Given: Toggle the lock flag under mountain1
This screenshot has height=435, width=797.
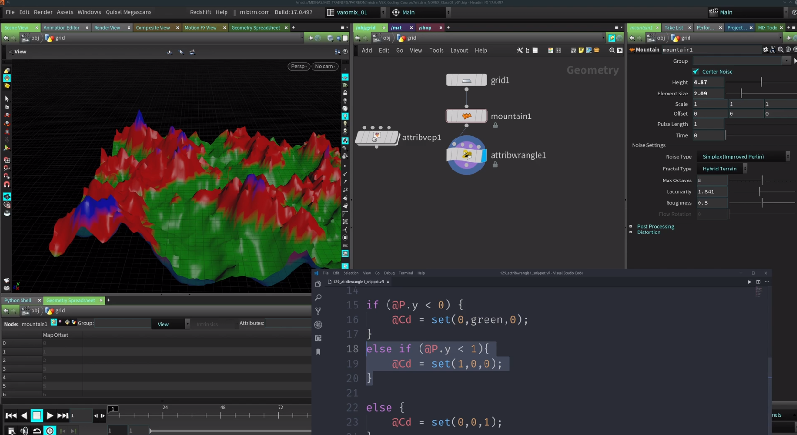Looking at the screenshot, I should click(x=495, y=126).
